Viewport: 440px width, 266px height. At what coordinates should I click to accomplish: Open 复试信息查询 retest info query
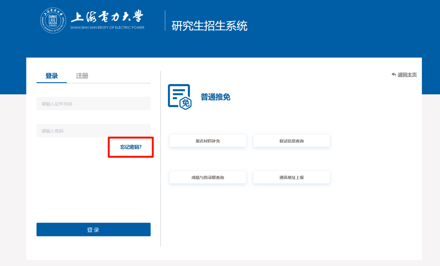pyautogui.click(x=291, y=141)
